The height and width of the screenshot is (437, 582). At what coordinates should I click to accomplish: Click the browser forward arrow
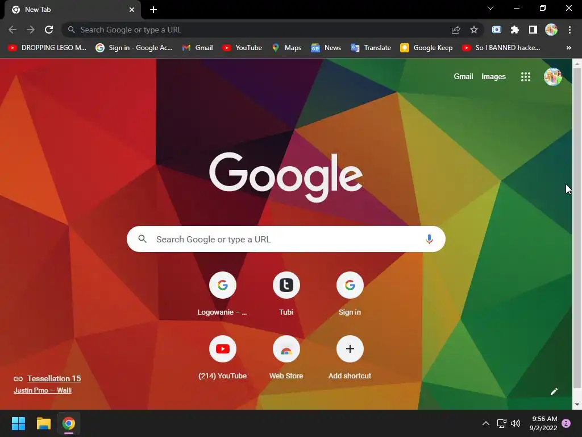coord(31,30)
